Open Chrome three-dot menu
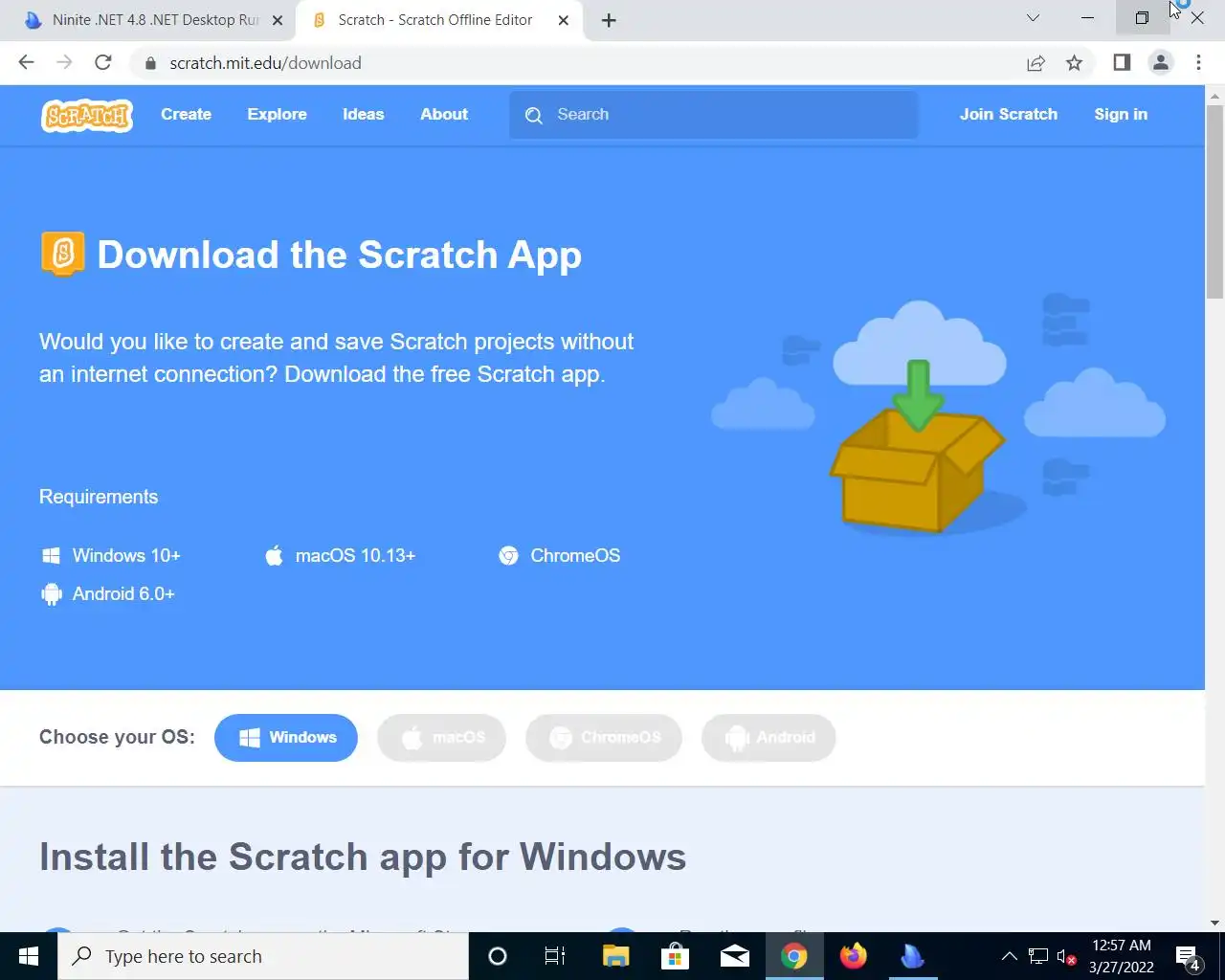The width and height of the screenshot is (1225, 980). pyautogui.click(x=1198, y=63)
